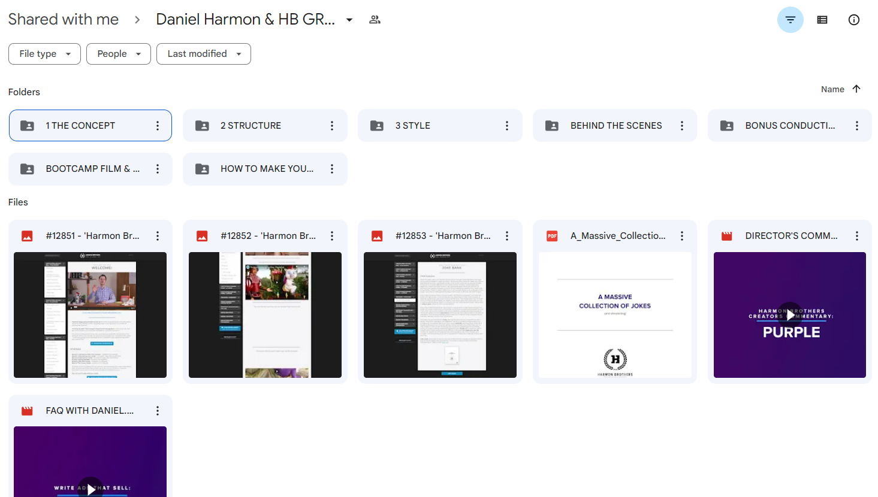Image resolution: width=878 pixels, height=497 pixels.
Task: Select the A_Massive_Collectio... file name
Action: [618, 236]
